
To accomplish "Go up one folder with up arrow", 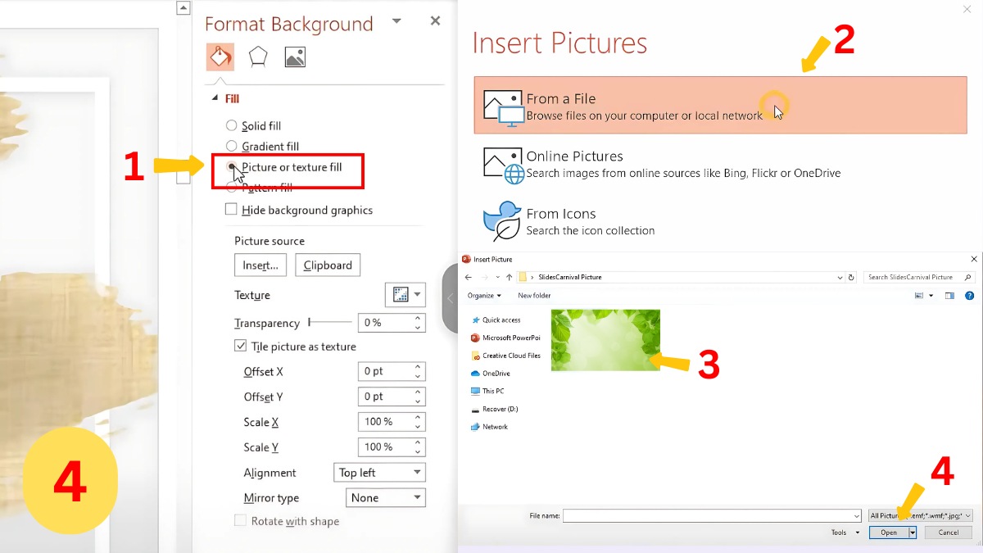I will [509, 278].
